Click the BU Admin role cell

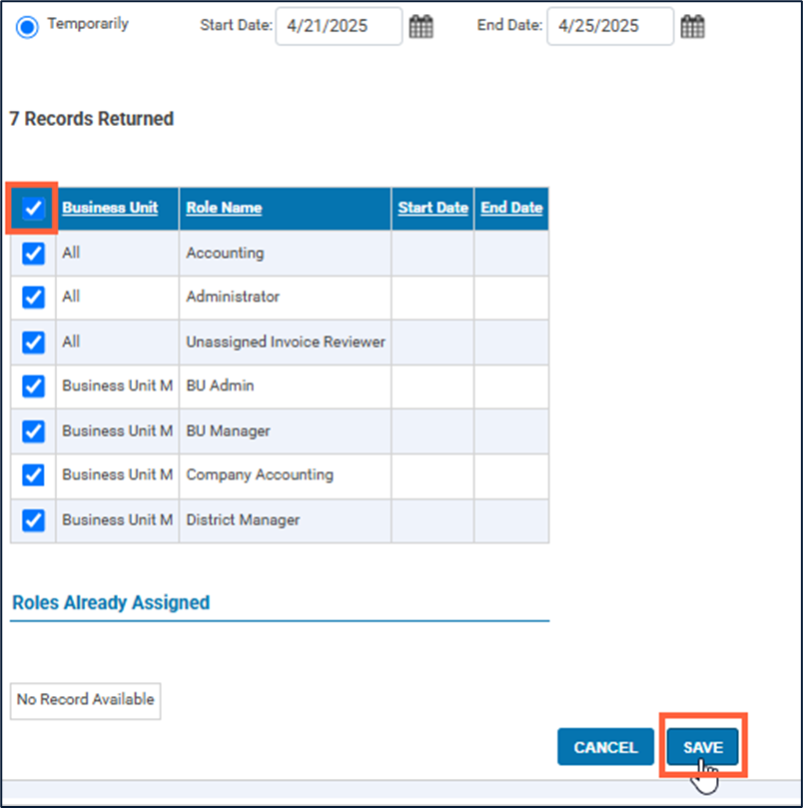[x=285, y=387]
